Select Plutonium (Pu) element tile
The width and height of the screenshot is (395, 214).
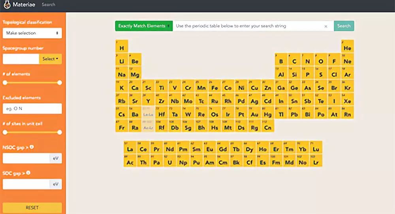click(x=196, y=160)
